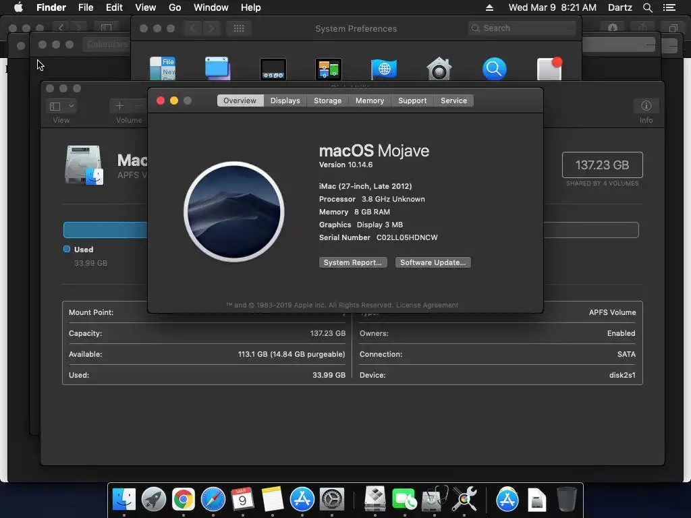Image resolution: width=691 pixels, height=518 pixels.
Task: Open the App Store icon beside the Trash
Action: pyautogui.click(x=507, y=499)
